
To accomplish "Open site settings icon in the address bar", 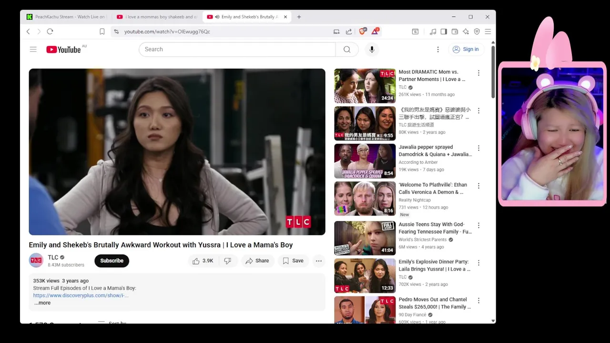I will pyautogui.click(x=116, y=31).
